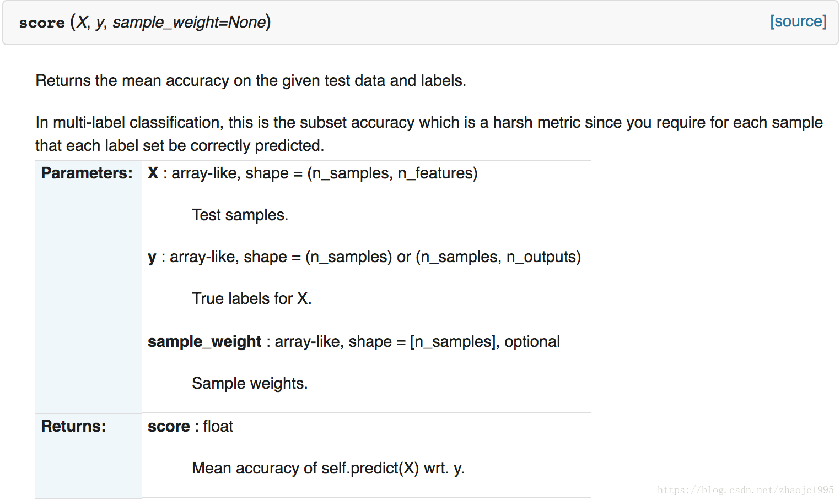Click the 'True labels for X.' text
Viewport: 840px width, 501px height.
[x=251, y=298]
